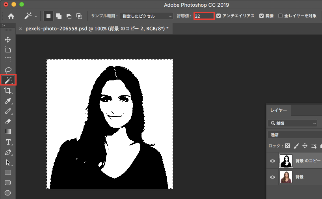The image size is (322, 199).
Task: Toggle the 隣接 checkbox
Action: pos(262,16)
